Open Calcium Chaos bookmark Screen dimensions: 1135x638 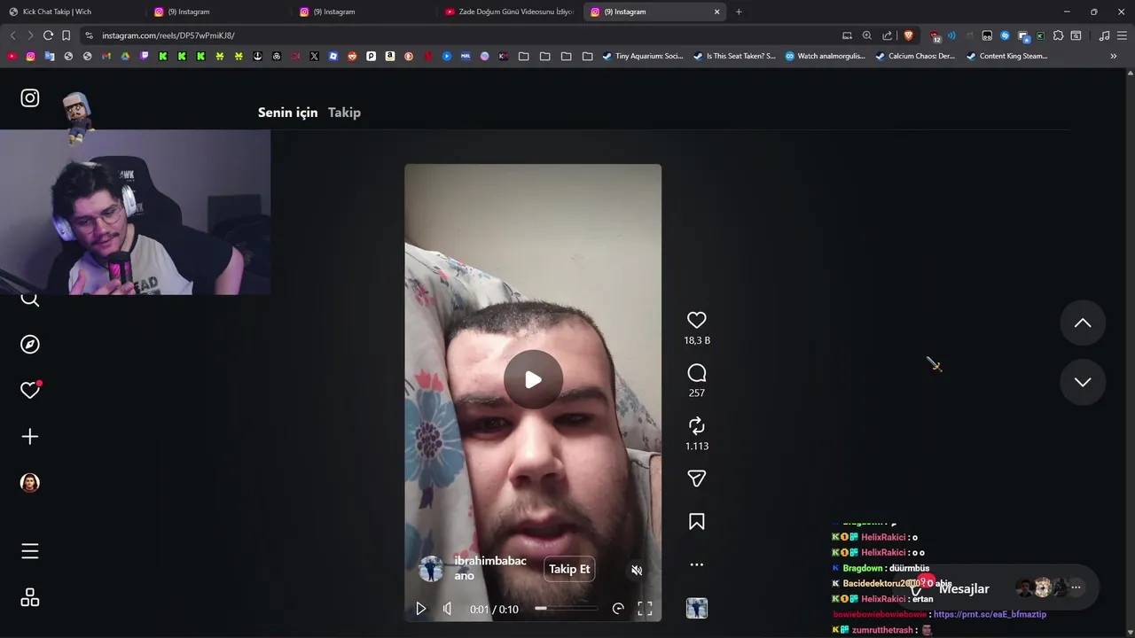point(915,56)
